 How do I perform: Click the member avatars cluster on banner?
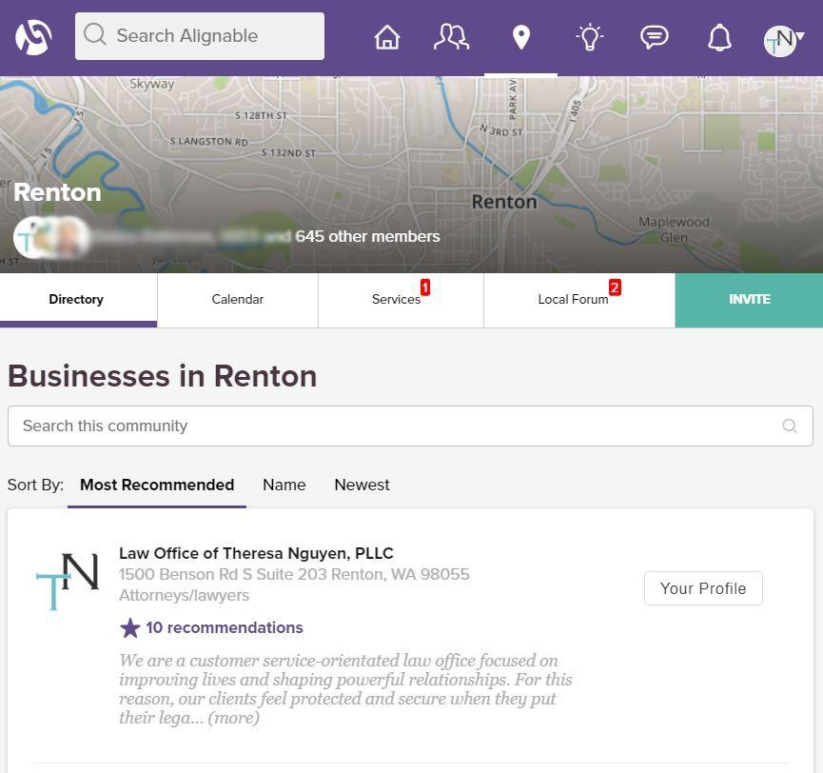(x=51, y=237)
